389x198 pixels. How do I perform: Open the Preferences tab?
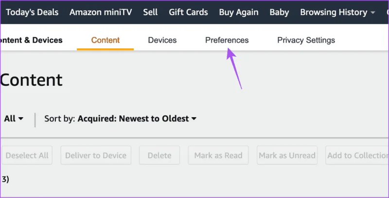point(227,40)
